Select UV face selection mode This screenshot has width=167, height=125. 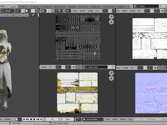[x=59, y=11]
